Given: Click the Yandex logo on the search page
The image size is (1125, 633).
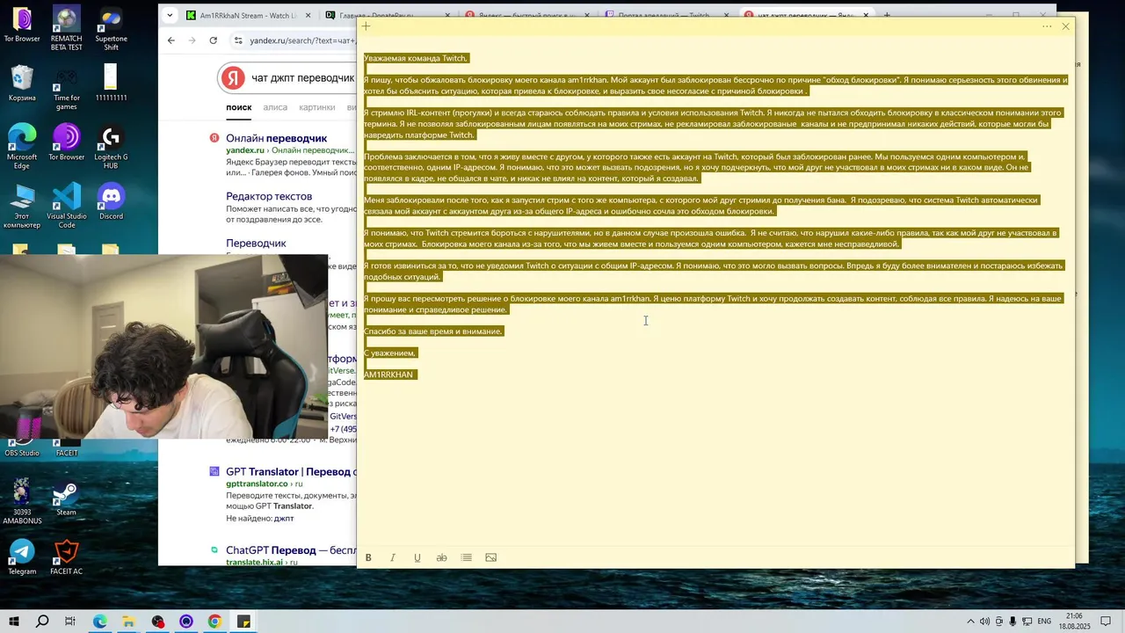Looking at the screenshot, I should [x=231, y=78].
